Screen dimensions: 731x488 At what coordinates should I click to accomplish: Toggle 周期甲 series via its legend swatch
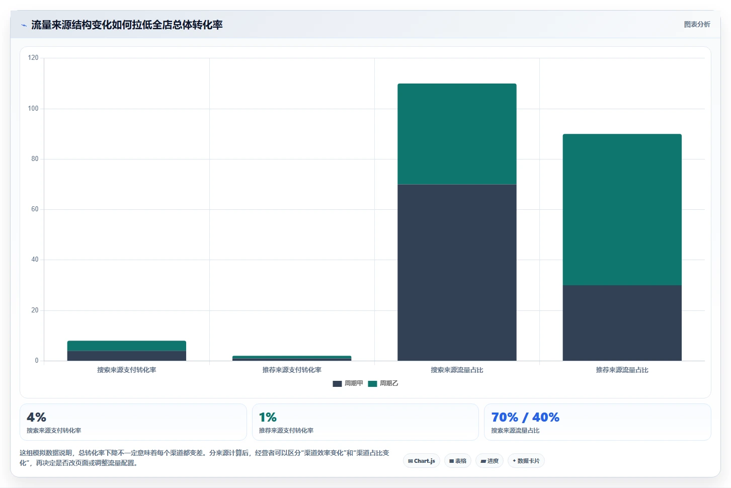[x=337, y=384]
